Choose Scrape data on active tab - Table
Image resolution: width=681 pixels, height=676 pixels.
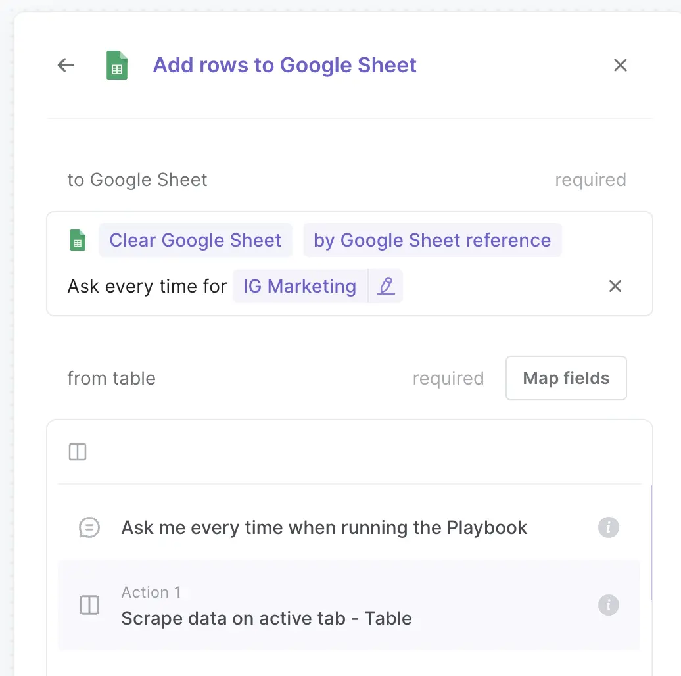click(266, 618)
